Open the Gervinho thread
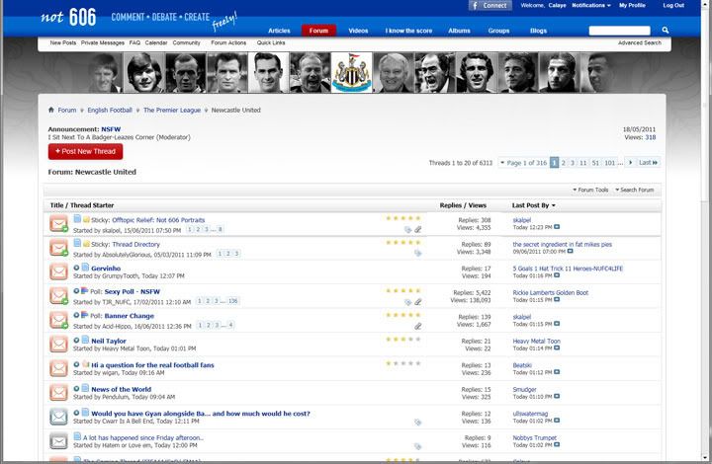The image size is (712, 464). 106,269
